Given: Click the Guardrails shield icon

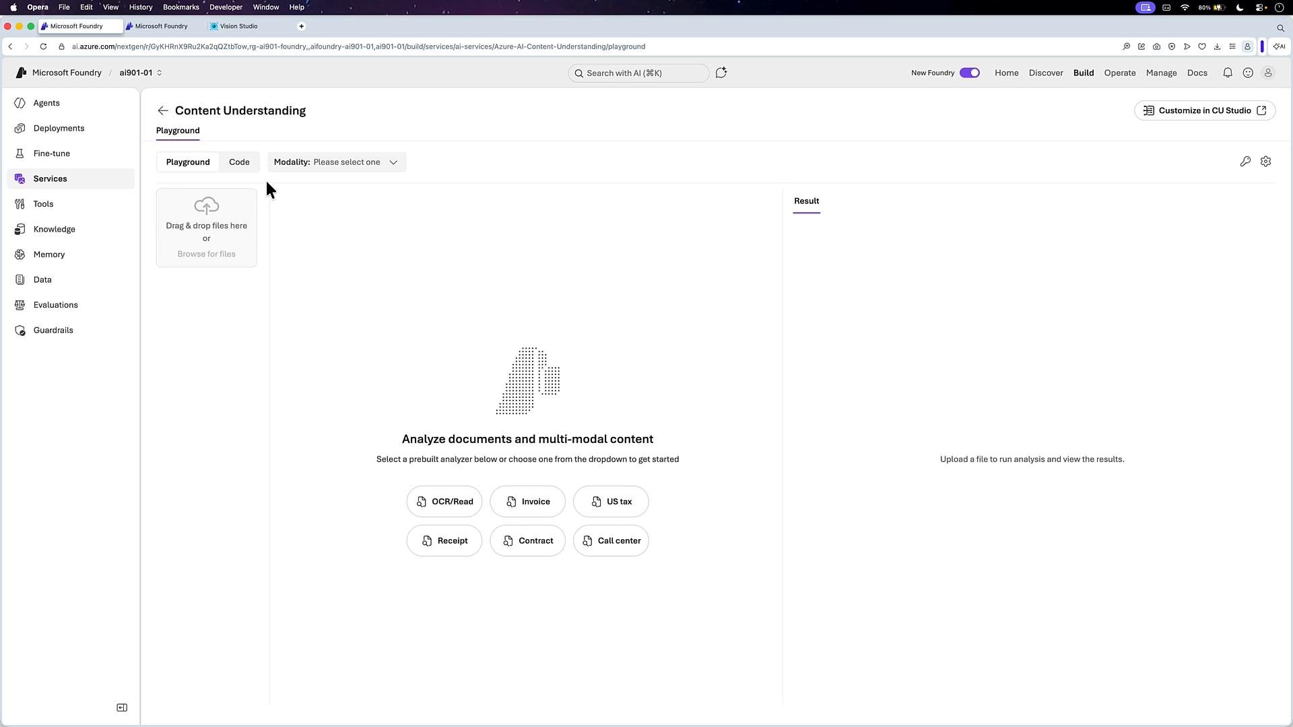Looking at the screenshot, I should click(20, 331).
